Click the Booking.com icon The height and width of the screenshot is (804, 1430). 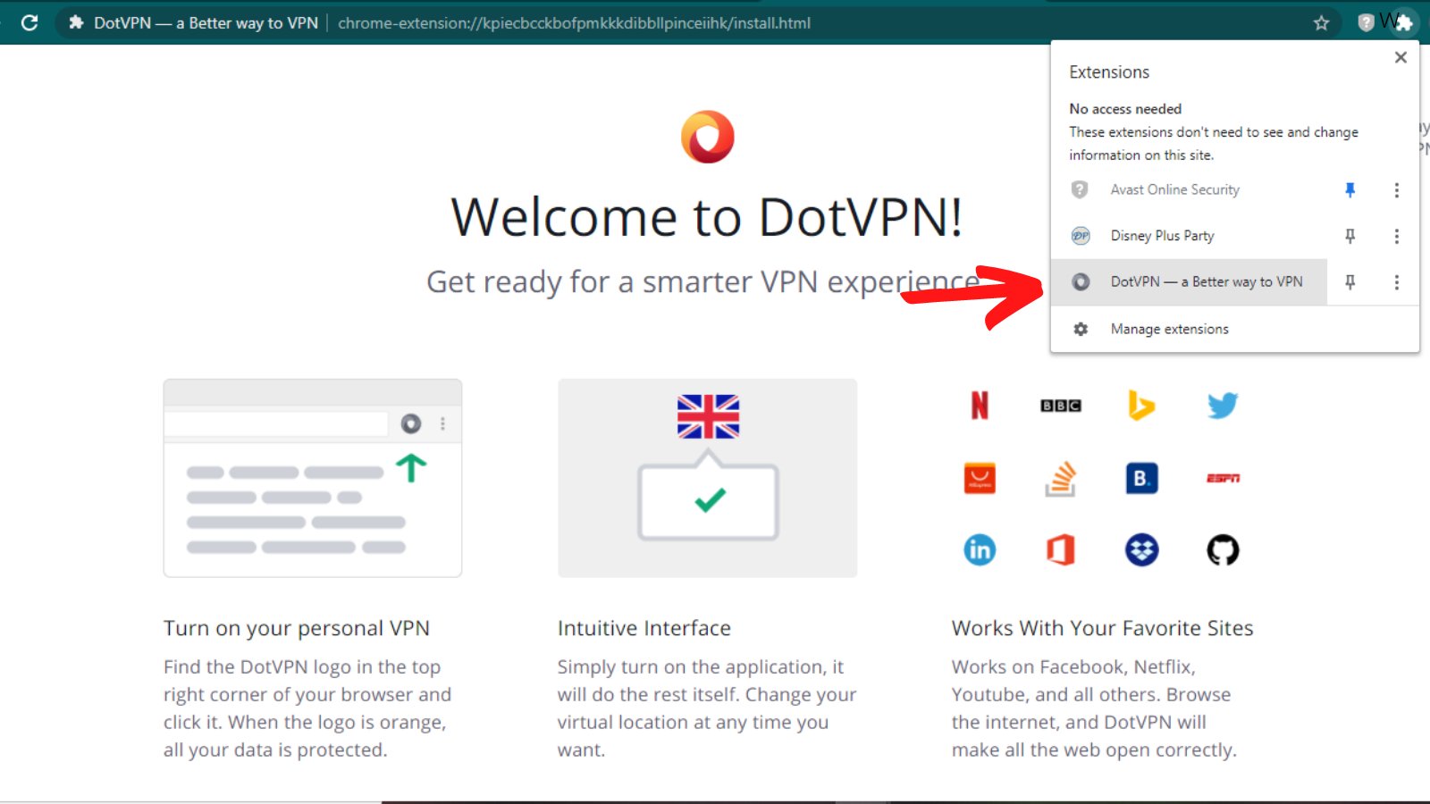pyautogui.click(x=1141, y=478)
